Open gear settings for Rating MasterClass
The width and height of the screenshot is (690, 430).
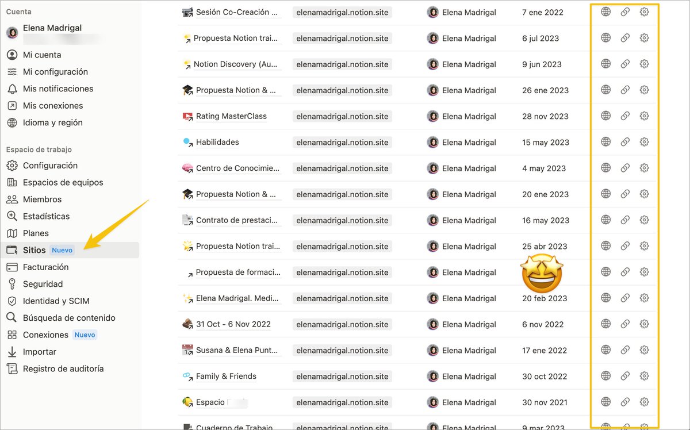click(644, 116)
